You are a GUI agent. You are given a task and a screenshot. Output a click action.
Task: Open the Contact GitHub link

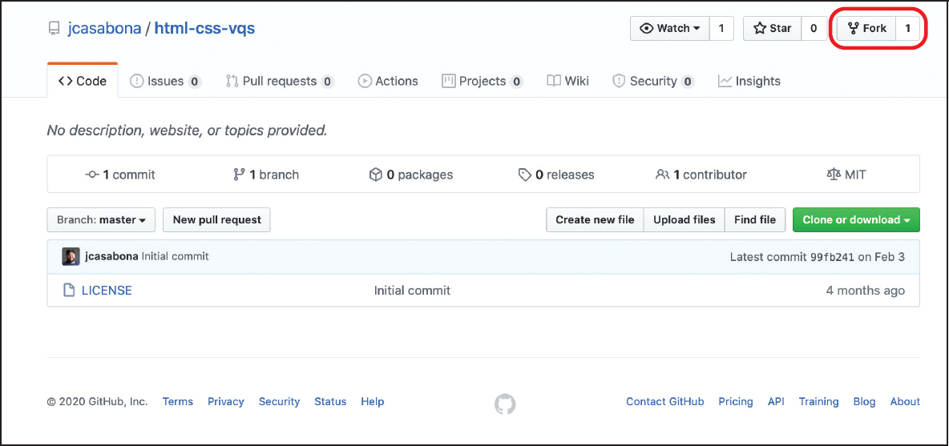tap(665, 401)
